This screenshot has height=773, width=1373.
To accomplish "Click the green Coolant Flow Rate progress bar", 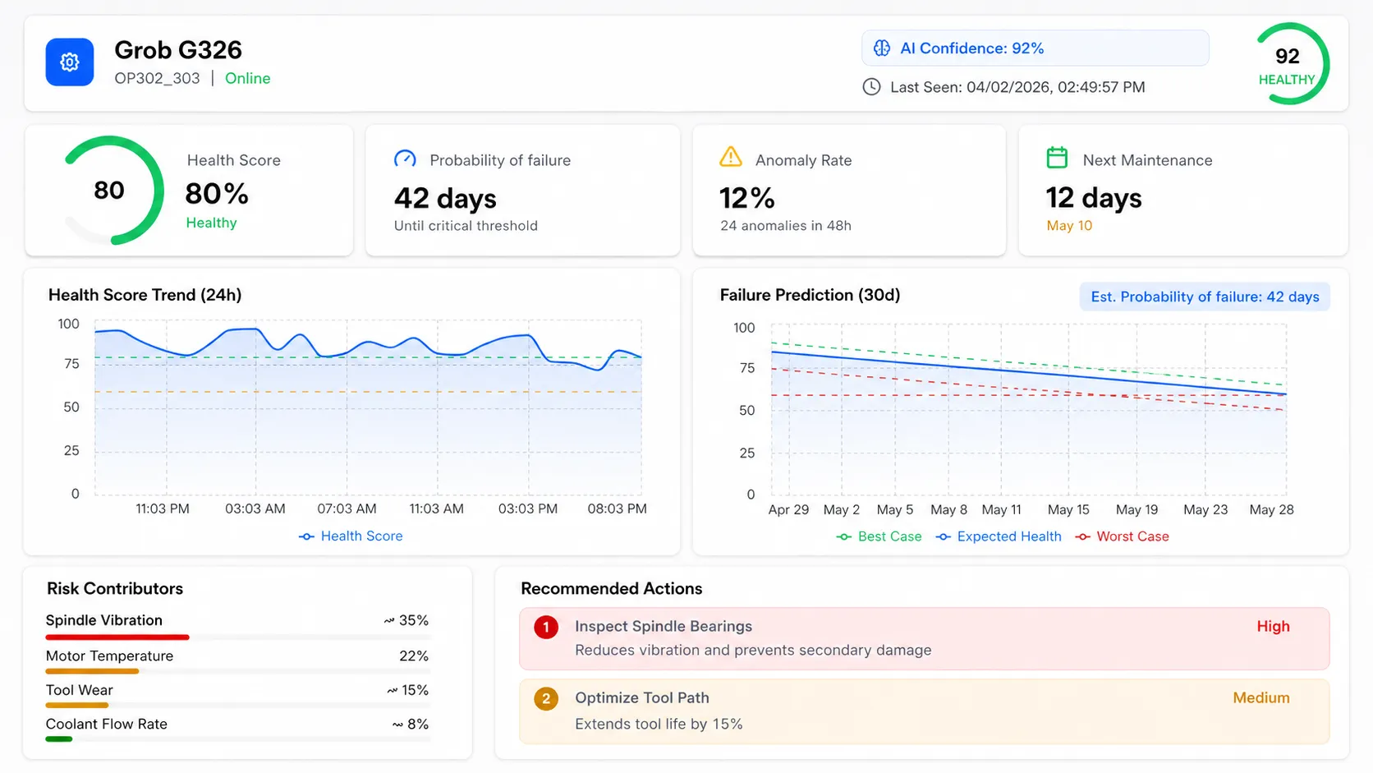I will pos(59,739).
